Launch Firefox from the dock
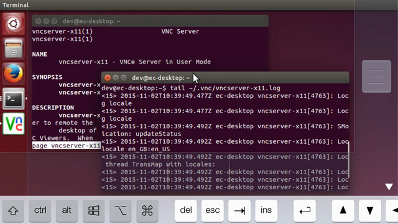Image resolution: width=398 pixels, height=224 pixels. (x=14, y=73)
